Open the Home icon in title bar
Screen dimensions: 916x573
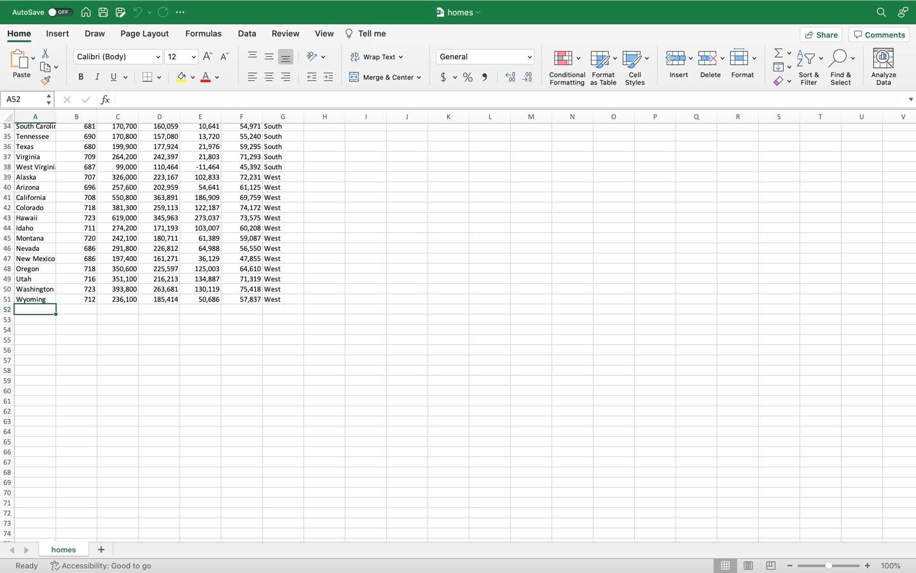coord(86,12)
